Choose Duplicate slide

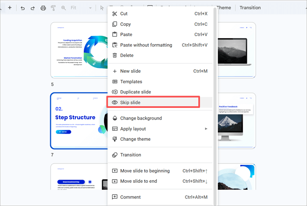[160, 92]
